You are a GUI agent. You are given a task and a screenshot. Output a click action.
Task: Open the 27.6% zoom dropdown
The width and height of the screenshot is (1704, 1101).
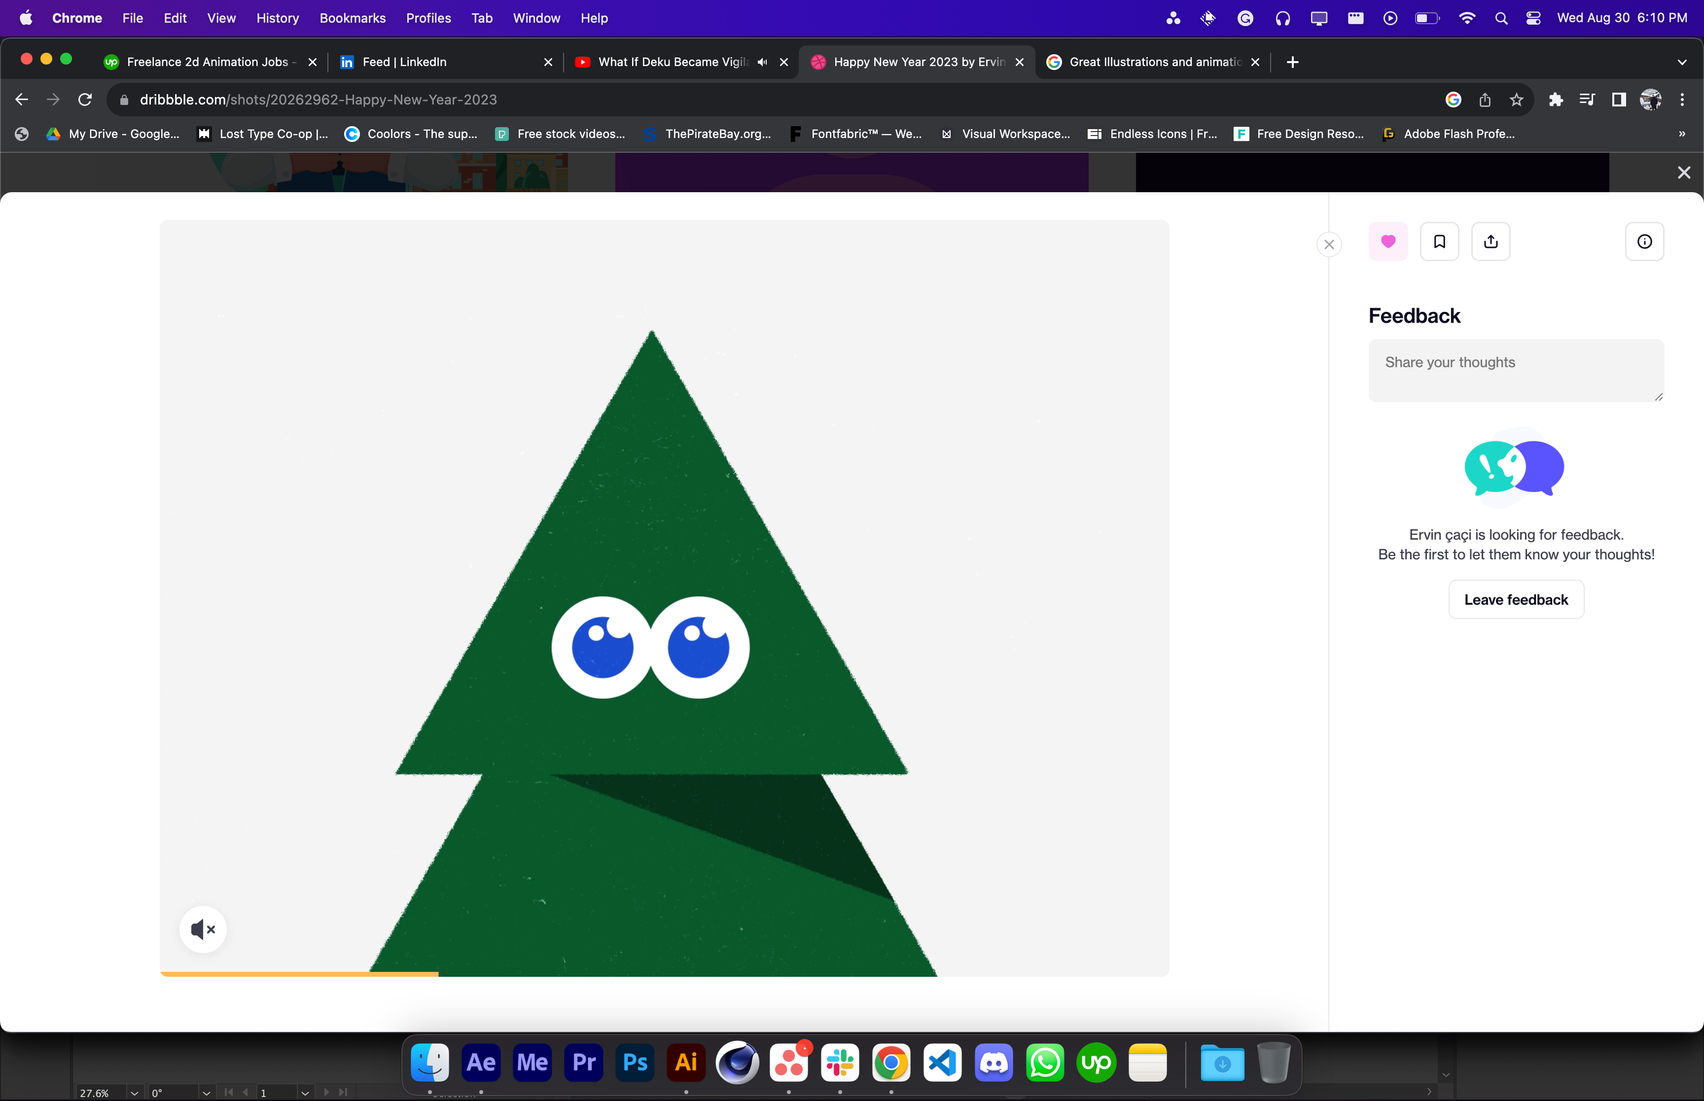click(135, 1093)
